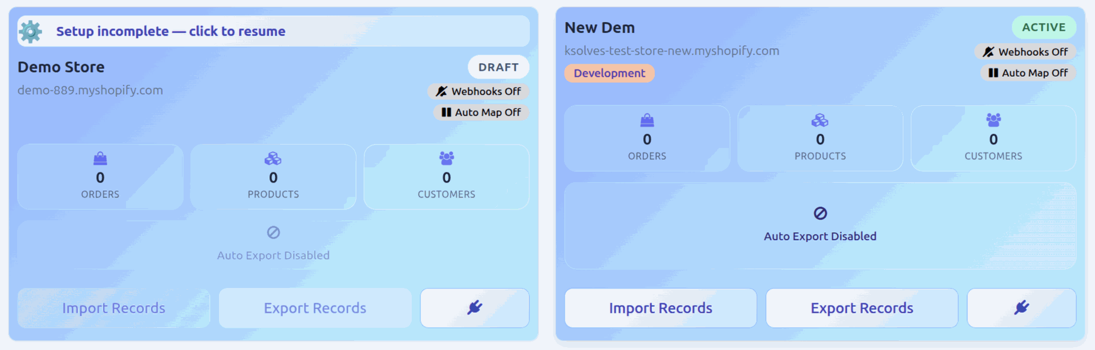Toggle Auto Map Off badge on Demo Store
The image size is (1095, 350).
pos(481,113)
